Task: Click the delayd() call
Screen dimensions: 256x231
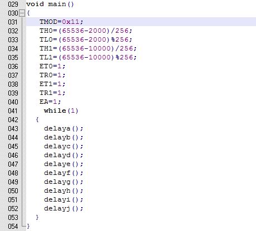Action: [x=63, y=155]
